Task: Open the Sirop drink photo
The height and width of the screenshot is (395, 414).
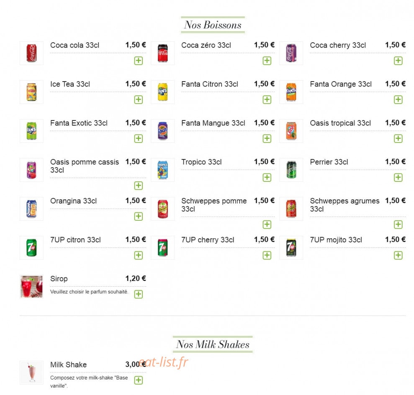Action: [x=31, y=287]
